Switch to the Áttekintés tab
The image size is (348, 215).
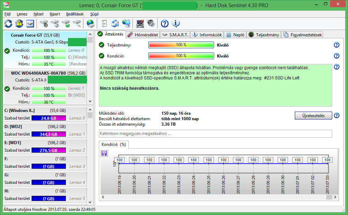(x=111, y=34)
